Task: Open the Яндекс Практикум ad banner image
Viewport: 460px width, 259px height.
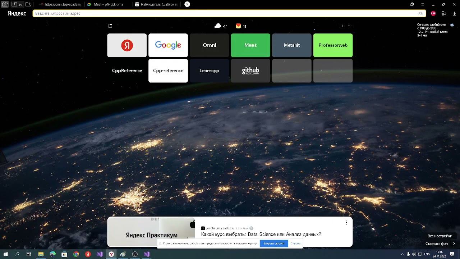Action: pos(151,232)
